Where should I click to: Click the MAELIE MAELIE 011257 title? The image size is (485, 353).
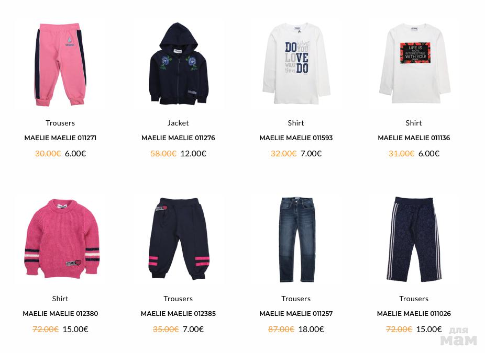pos(296,313)
